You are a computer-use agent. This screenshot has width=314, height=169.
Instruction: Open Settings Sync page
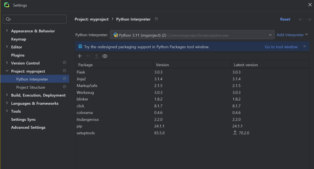point(23,120)
